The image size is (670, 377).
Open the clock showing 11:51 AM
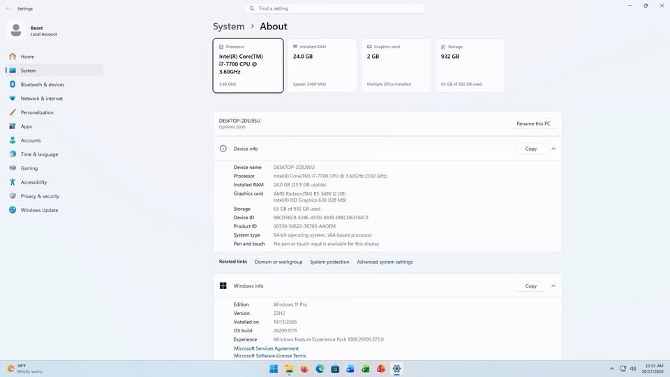654,369
